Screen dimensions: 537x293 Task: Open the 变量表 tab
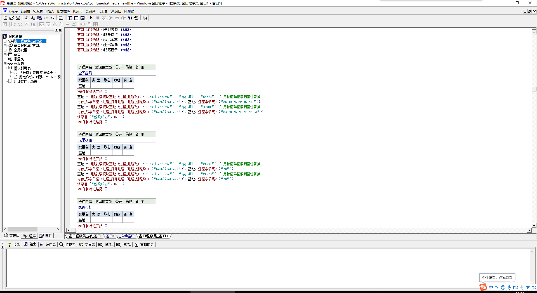tap(87, 245)
